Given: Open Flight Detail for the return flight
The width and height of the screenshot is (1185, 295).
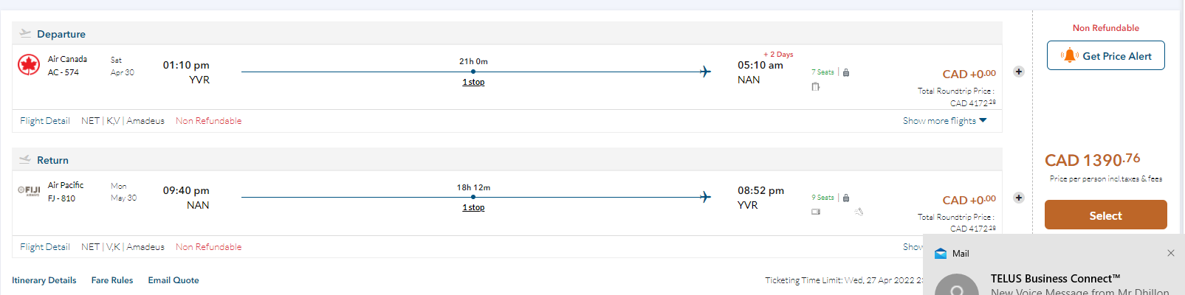Looking at the screenshot, I should tap(45, 247).
